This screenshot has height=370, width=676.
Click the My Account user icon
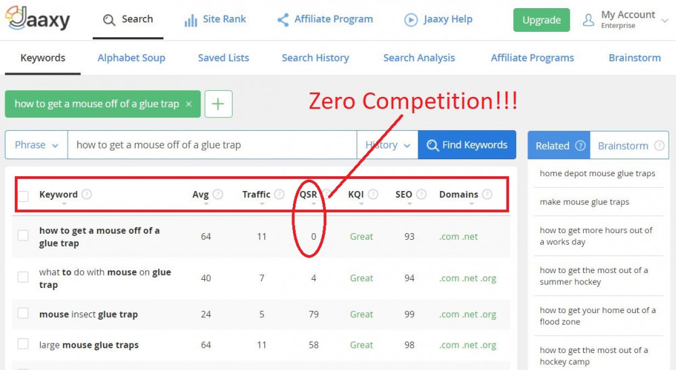(x=588, y=20)
